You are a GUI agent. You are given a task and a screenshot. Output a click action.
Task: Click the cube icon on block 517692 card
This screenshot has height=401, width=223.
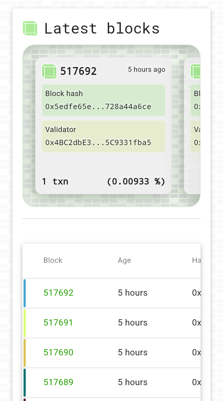pyautogui.click(x=49, y=71)
